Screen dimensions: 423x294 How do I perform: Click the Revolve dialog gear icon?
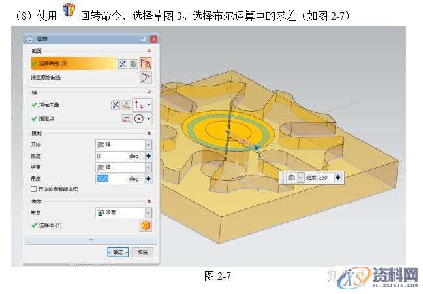coord(29,39)
